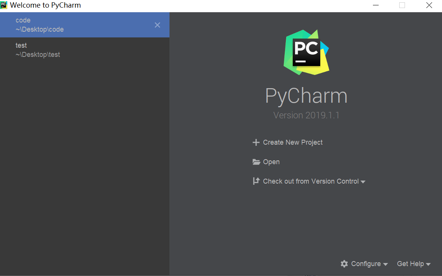This screenshot has width=442, height=276.
Task: Open the recent project named code
Action: (x=85, y=25)
